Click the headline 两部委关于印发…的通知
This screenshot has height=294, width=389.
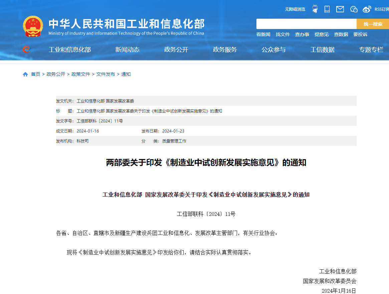pyautogui.click(x=206, y=163)
